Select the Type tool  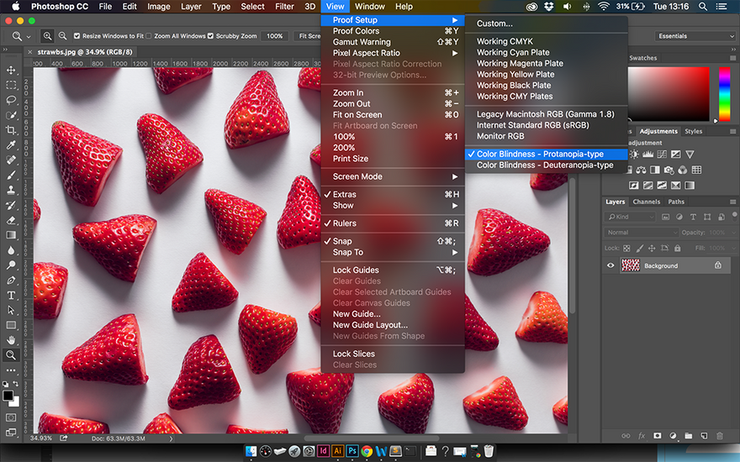pyautogui.click(x=11, y=295)
